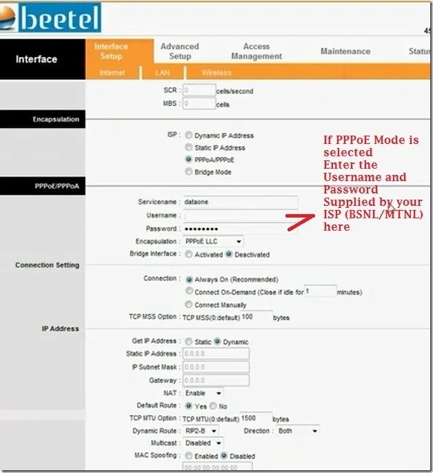Set Default Route to No
The width and height of the screenshot is (433, 473).
213,406
